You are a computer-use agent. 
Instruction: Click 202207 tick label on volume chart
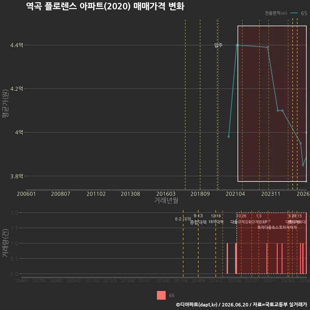click(252, 281)
